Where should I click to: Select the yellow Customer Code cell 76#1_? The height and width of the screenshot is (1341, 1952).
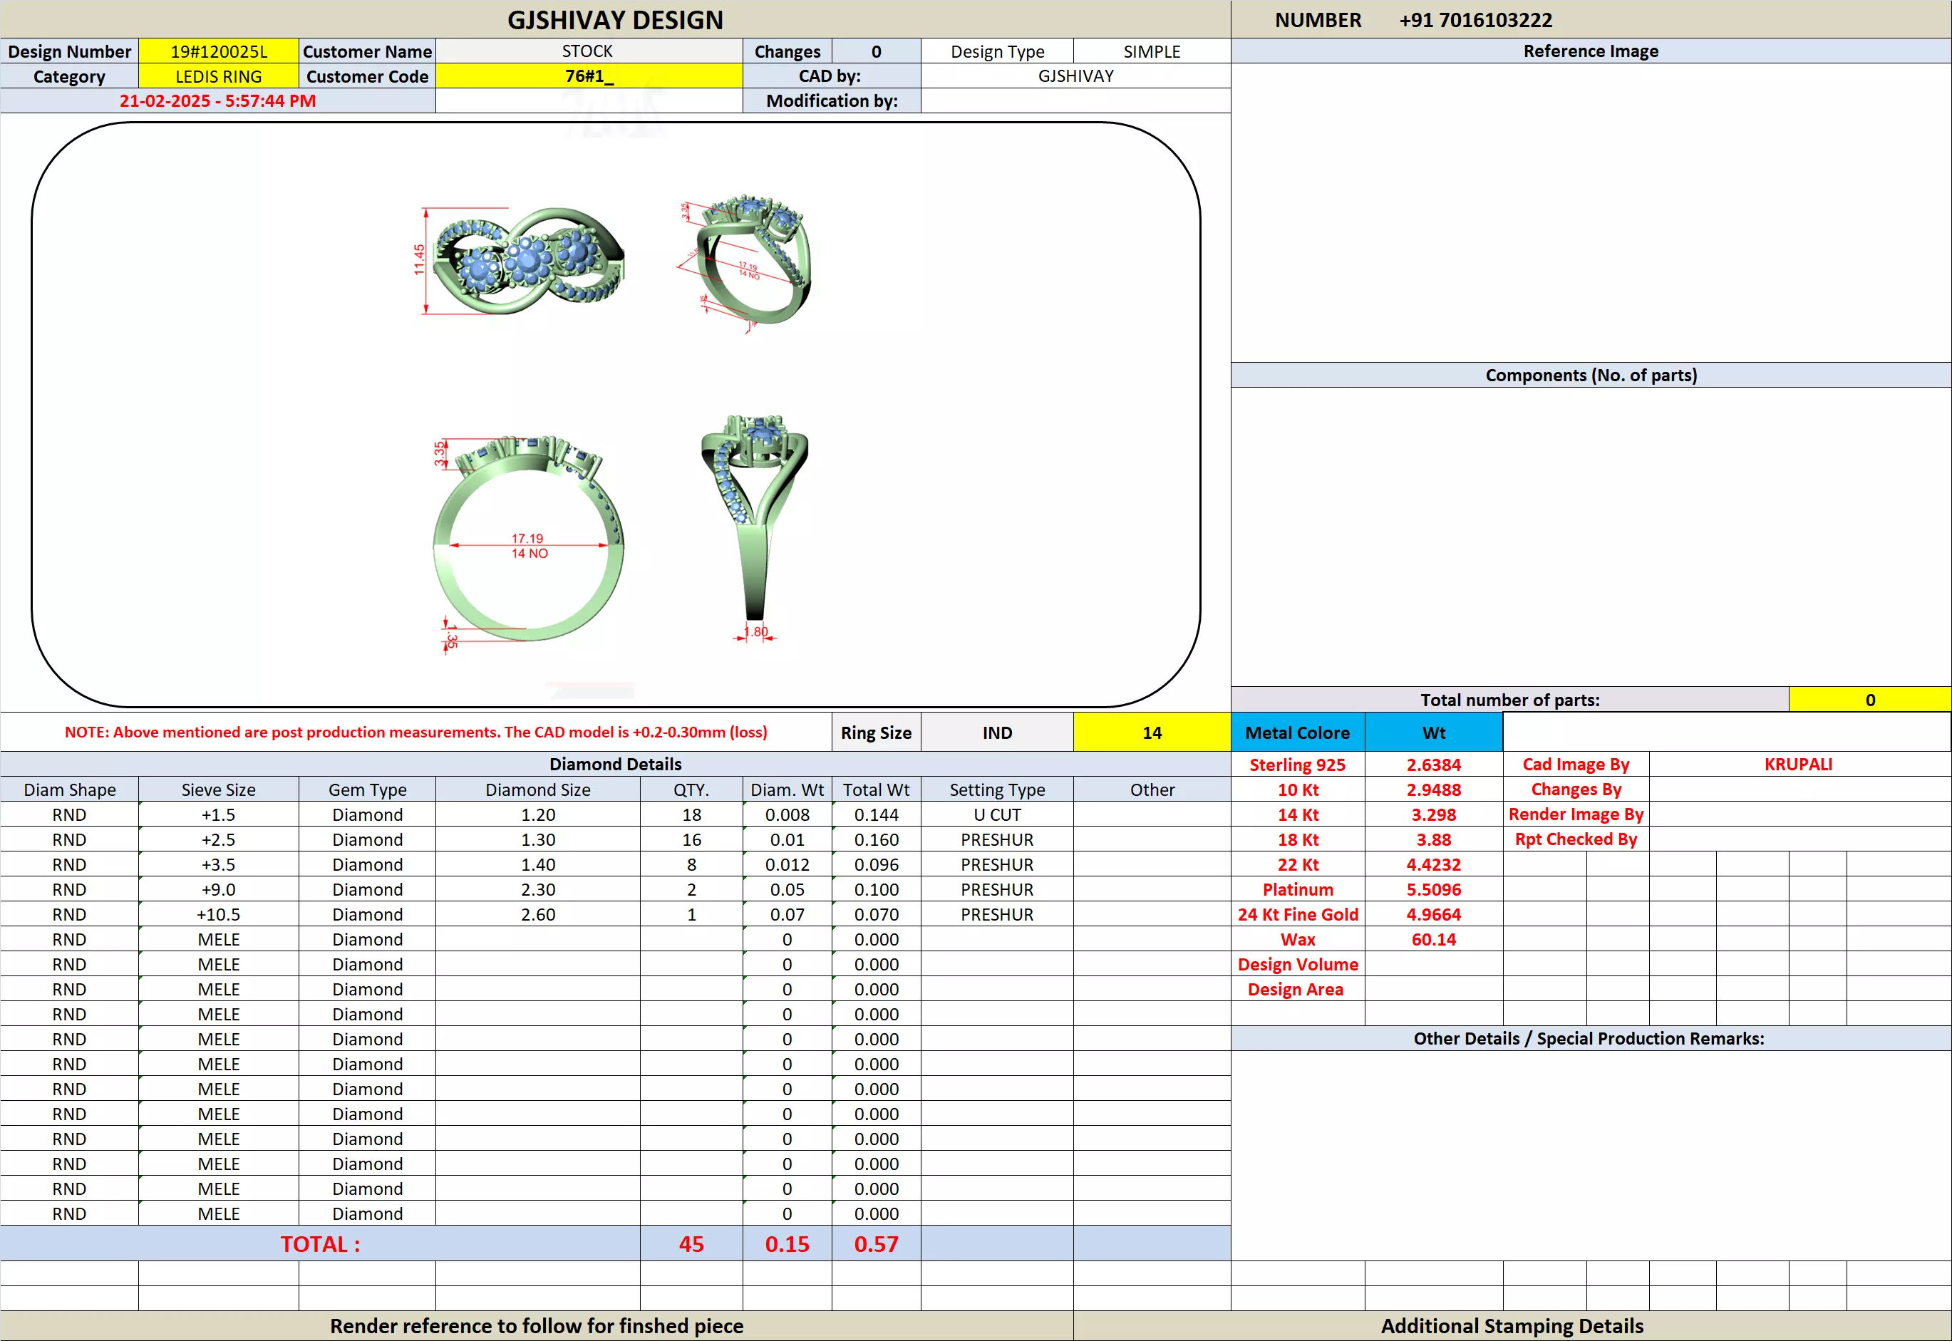point(588,76)
